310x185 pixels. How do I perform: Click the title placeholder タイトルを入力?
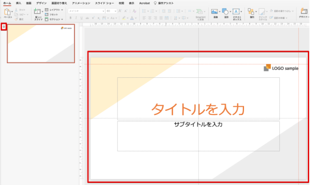click(x=198, y=109)
